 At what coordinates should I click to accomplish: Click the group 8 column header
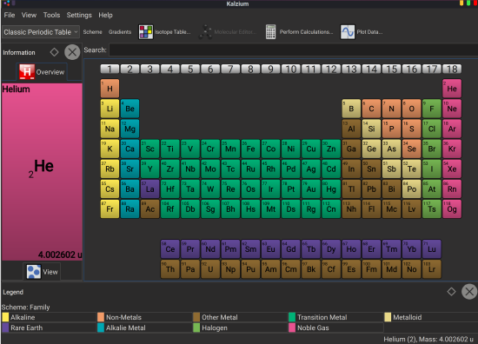coord(250,69)
